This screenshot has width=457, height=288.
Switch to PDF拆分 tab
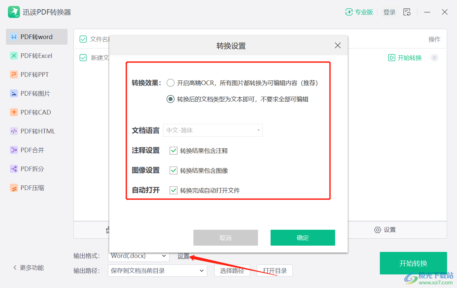(x=37, y=169)
